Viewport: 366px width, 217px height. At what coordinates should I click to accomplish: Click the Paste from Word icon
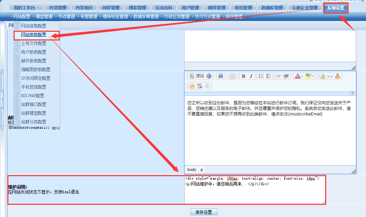pyautogui.click(x=232, y=76)
